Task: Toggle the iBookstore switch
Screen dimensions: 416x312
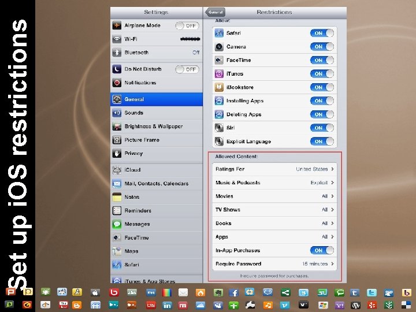Action: pos(322,87)
